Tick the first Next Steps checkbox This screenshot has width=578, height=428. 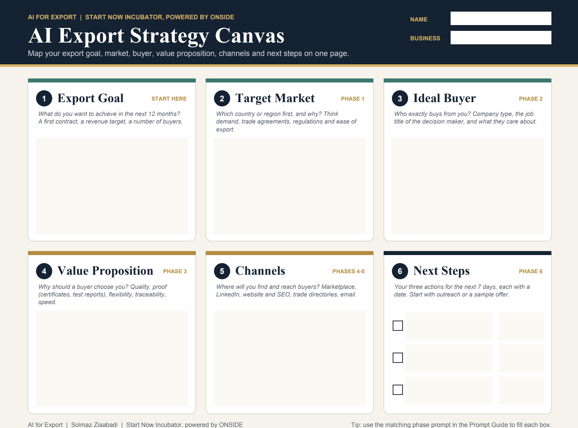tap(398, 326)
